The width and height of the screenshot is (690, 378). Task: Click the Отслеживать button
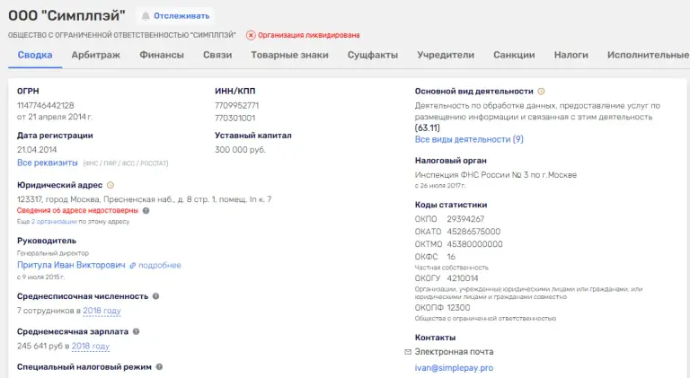click(175, 16)
